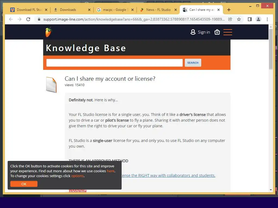Click the FL Studio fruit logo
This screenshot has width=278, height=208.
click(48, 32)
